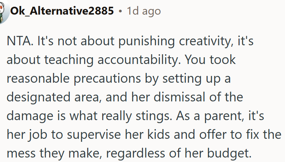285x162 pixels.
Task: Click the word 'designated' in the comment
Action: 39,98
